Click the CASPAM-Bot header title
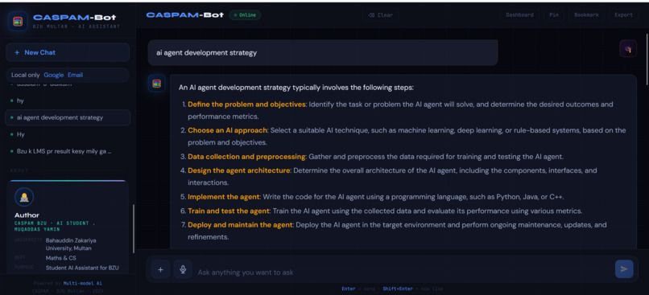This screenshot has width=649, height=295. pyautogui.click(x=185, y=15)
